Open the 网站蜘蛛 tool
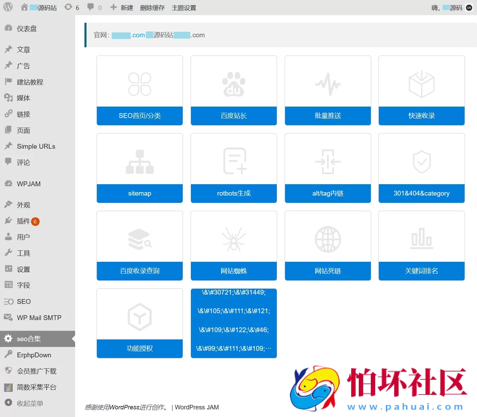The height and width of the screenshot is (417, 477). [x=234, y=271]
